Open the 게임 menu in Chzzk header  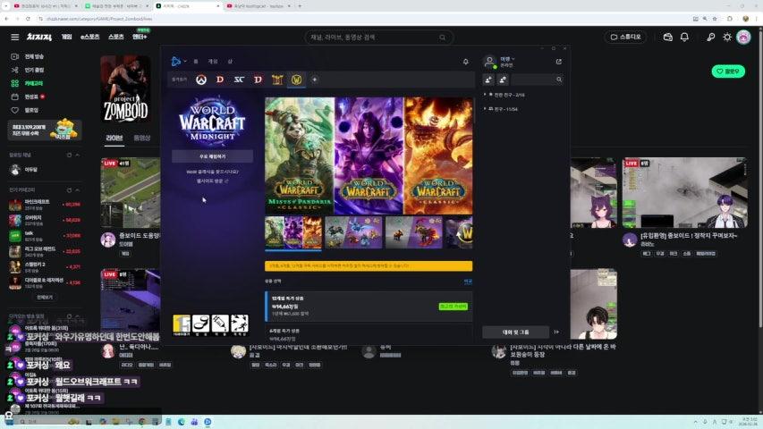click(67, 37)
